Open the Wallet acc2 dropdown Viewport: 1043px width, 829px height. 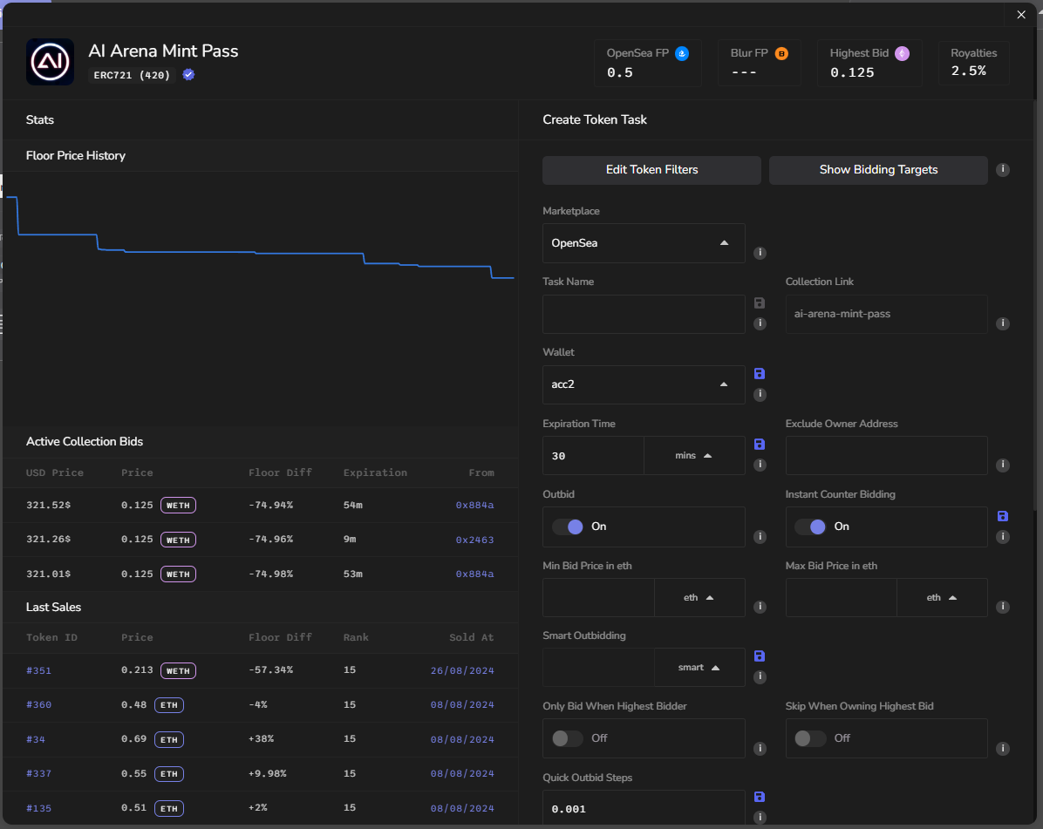pyautogui.click(x=644, y=385)
